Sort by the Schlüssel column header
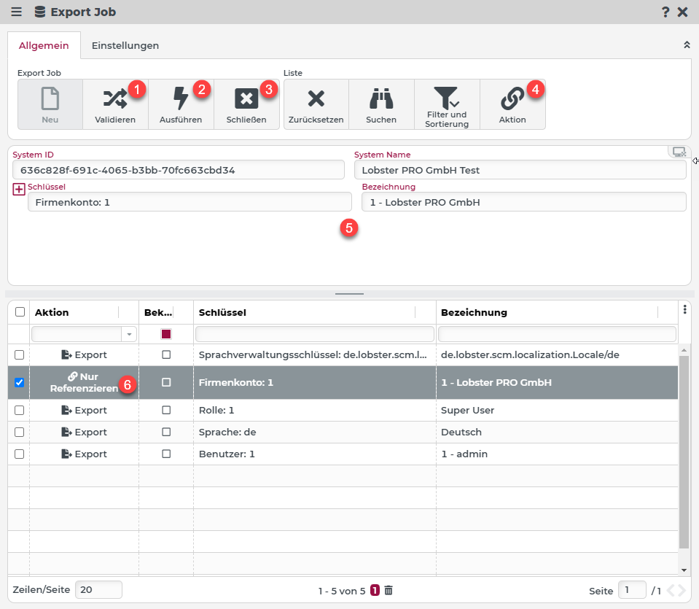 222,312
